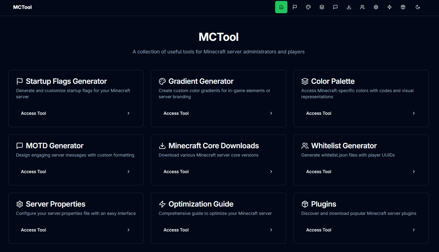Open Startup Flags via navbar flag icon
The image size is (439, 252).
(x=295, y=7)
